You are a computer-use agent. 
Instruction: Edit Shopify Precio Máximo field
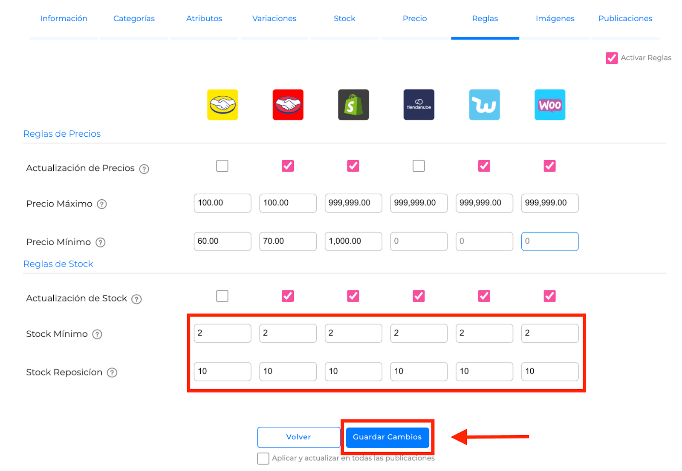coord(353,203)
